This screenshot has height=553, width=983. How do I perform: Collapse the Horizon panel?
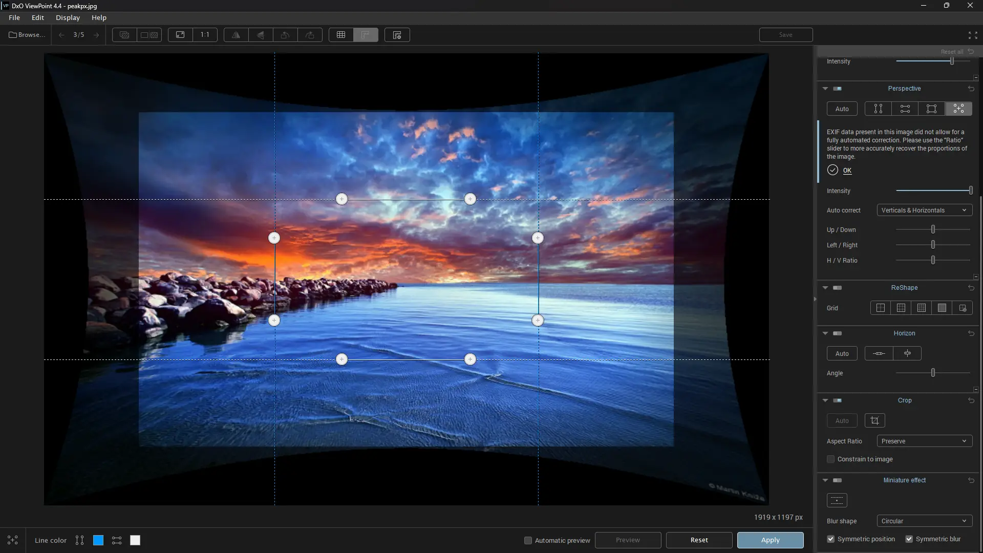[825, 333]
